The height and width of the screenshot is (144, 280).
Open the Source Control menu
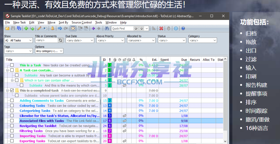coord(82,23)
